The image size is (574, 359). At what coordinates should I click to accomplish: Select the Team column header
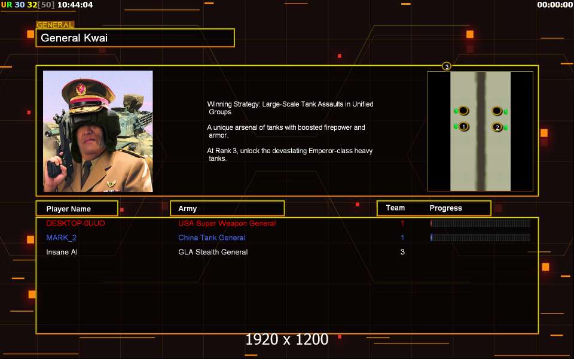tap(395, 208)
